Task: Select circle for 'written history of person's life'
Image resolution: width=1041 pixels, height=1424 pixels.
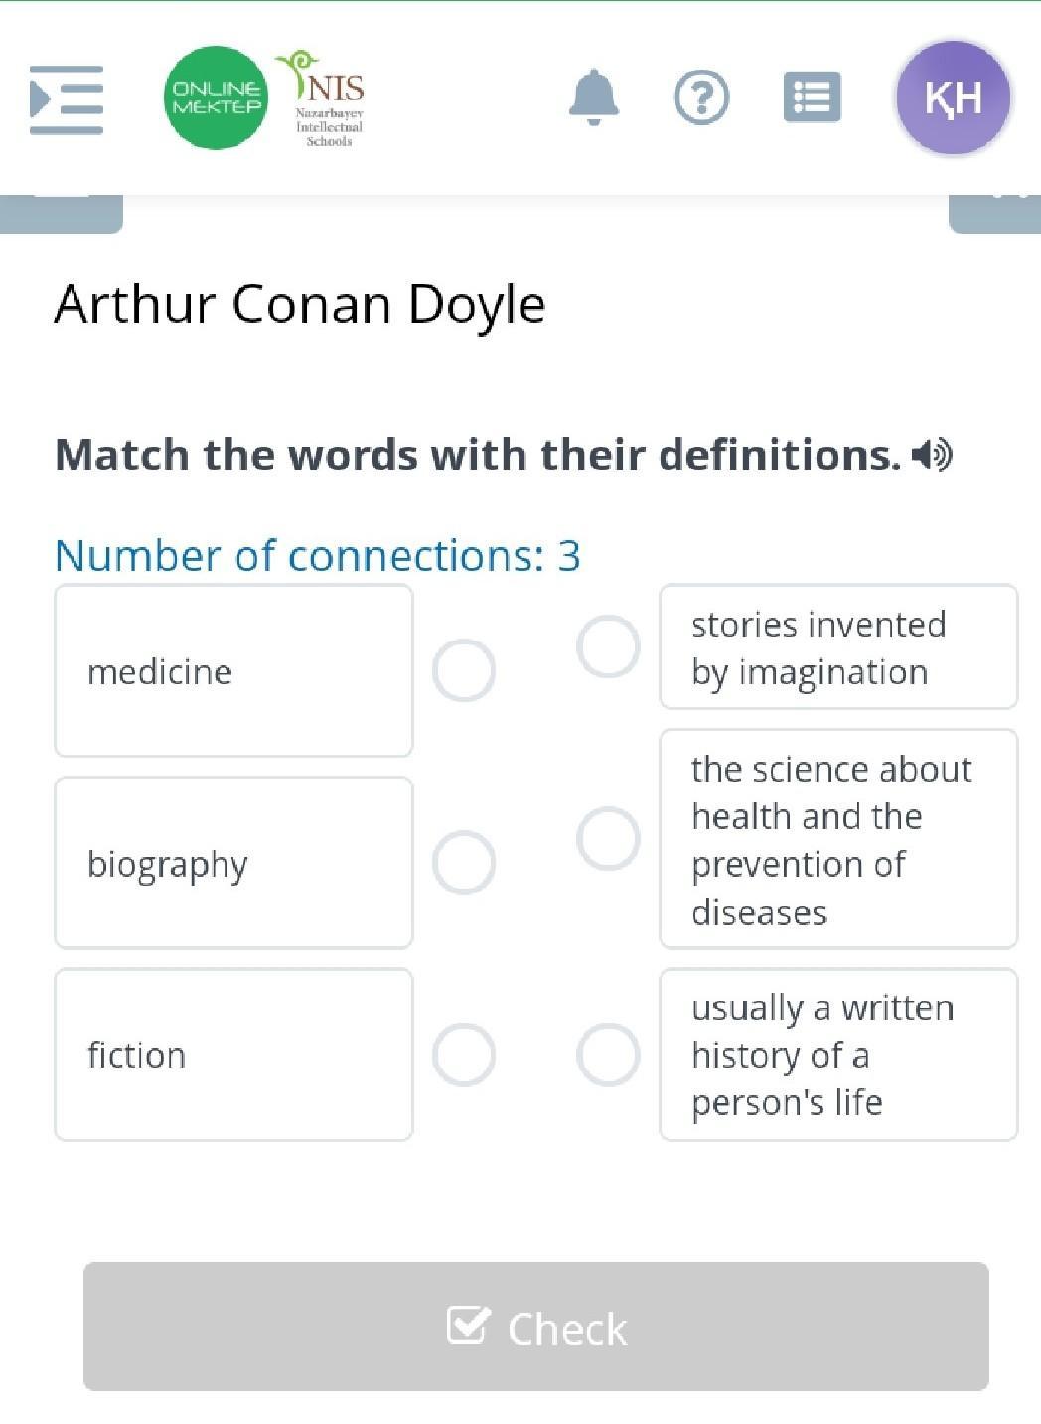Action: tap(608, 1054)
